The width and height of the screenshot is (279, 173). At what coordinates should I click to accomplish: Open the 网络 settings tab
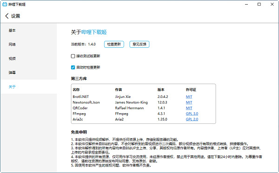click(29, 45)
